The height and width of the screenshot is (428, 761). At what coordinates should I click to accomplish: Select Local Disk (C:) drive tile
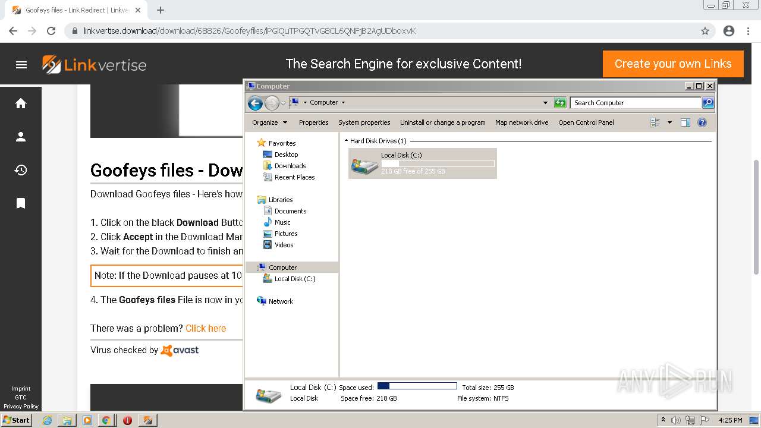[x=422, y=163]
